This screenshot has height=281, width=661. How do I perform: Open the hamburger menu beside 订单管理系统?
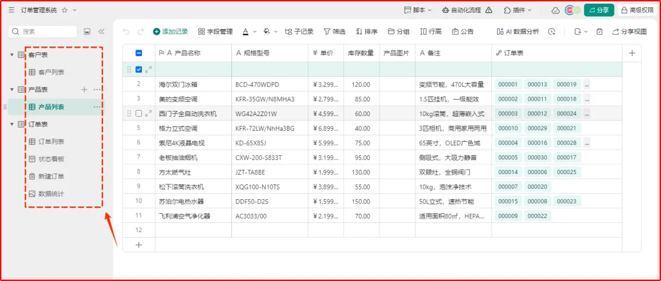[x=12, y=10]
